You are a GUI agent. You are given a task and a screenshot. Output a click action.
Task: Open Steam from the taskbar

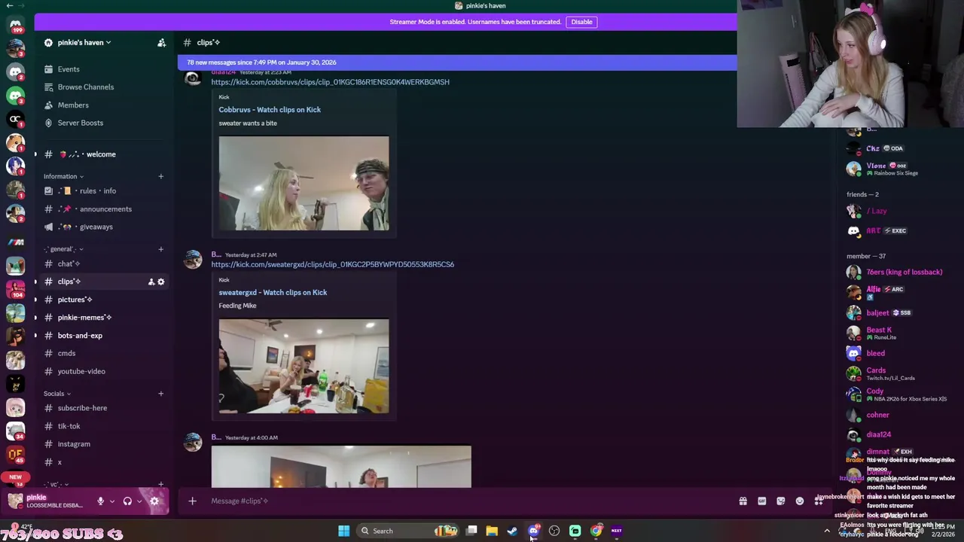point(513,531)
